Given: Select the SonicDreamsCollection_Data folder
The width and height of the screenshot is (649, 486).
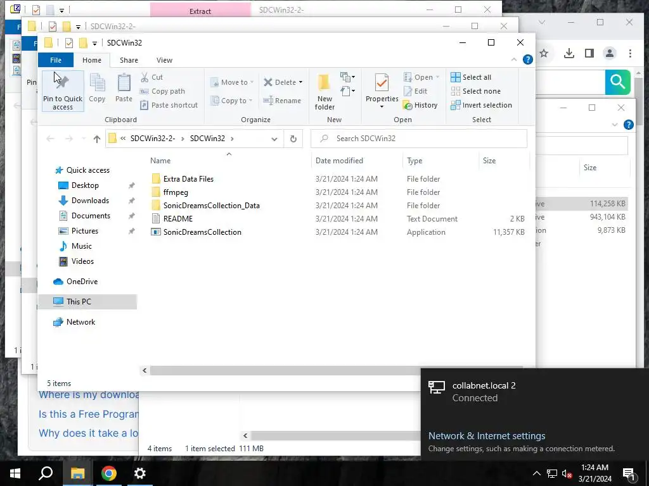Looking at the screenshot, I should tap(212, 206).
